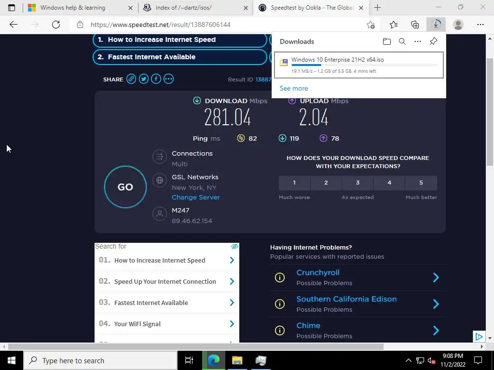This screenshot has height=370, width=494.
Task: Click the Connections mode icon
Action: tap(160, 157)
